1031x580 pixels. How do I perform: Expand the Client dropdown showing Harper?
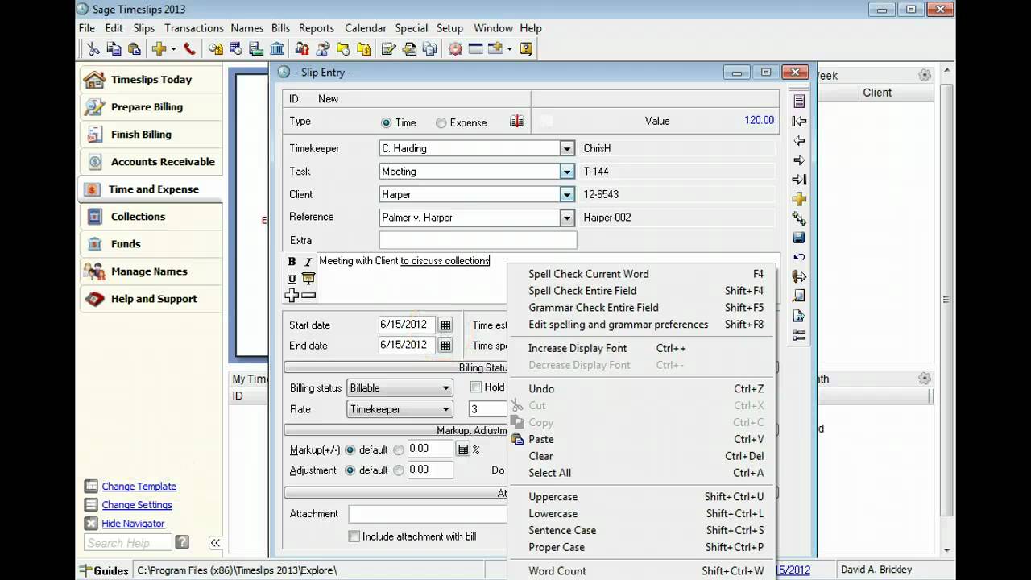tap(567, 194)
